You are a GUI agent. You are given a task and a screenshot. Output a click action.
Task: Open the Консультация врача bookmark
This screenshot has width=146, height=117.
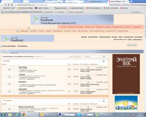coord(94,8)
